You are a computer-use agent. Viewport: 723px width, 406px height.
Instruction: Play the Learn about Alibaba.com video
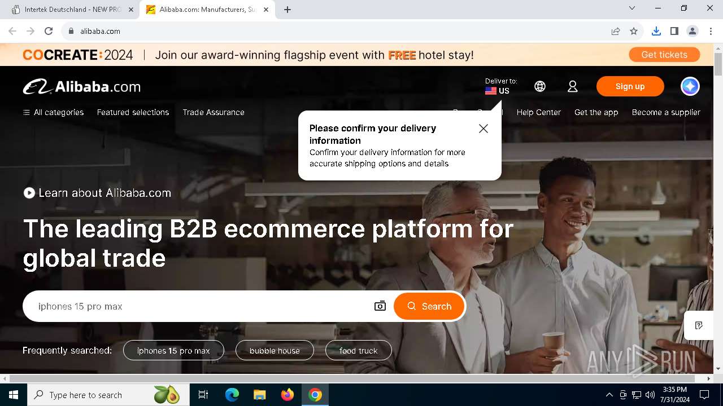[x=29, y=193]
